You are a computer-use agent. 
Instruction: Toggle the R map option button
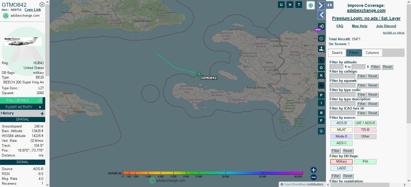[x=321, y=113]
